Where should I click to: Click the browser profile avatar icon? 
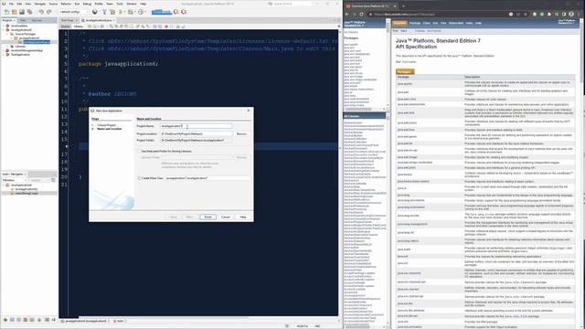(x=571, y=15)
